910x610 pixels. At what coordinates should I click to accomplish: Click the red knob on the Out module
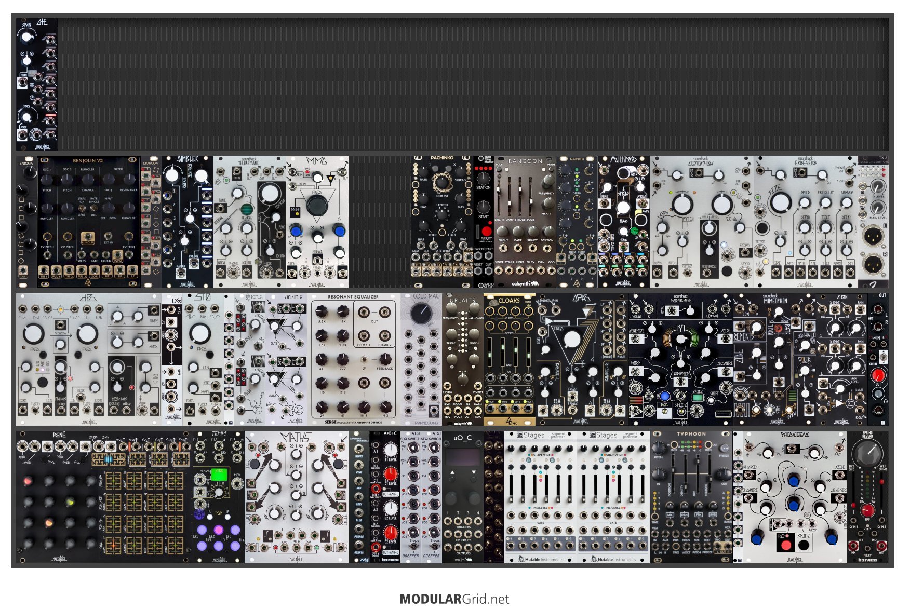tap(878, 375)
